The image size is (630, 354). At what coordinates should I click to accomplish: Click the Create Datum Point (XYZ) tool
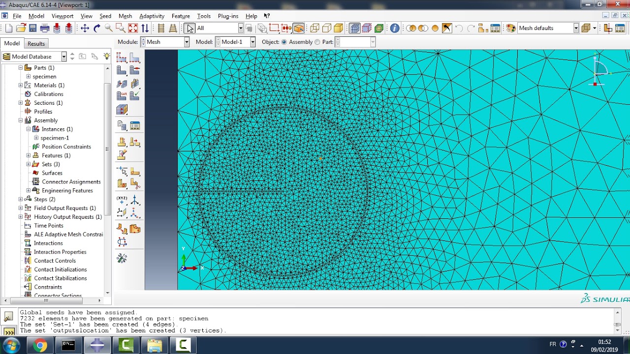coord(122,201)
